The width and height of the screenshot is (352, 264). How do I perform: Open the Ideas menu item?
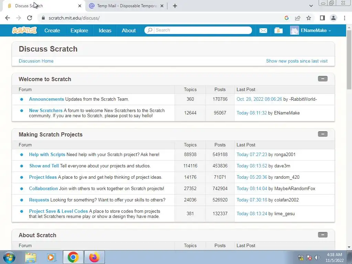point(105,31)
